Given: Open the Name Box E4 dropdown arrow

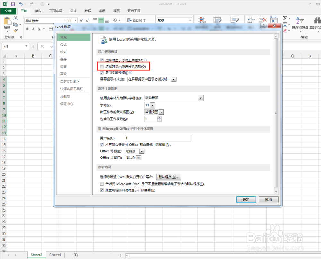Looking at the screenshot, I should (26, 46).
